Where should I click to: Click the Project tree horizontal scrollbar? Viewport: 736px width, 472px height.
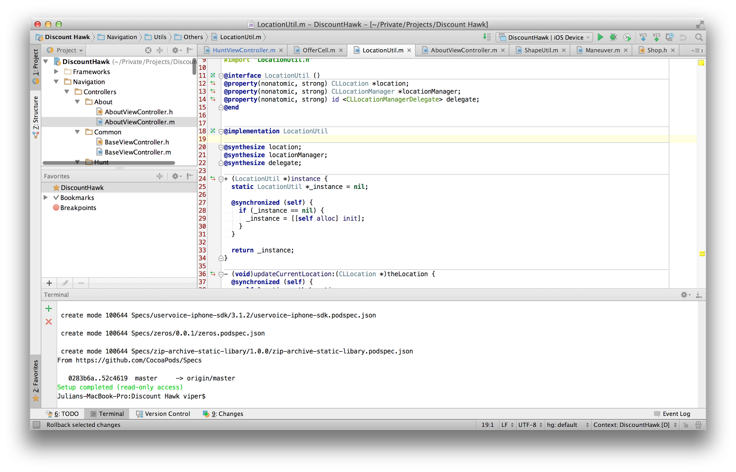tap(109, 163)
